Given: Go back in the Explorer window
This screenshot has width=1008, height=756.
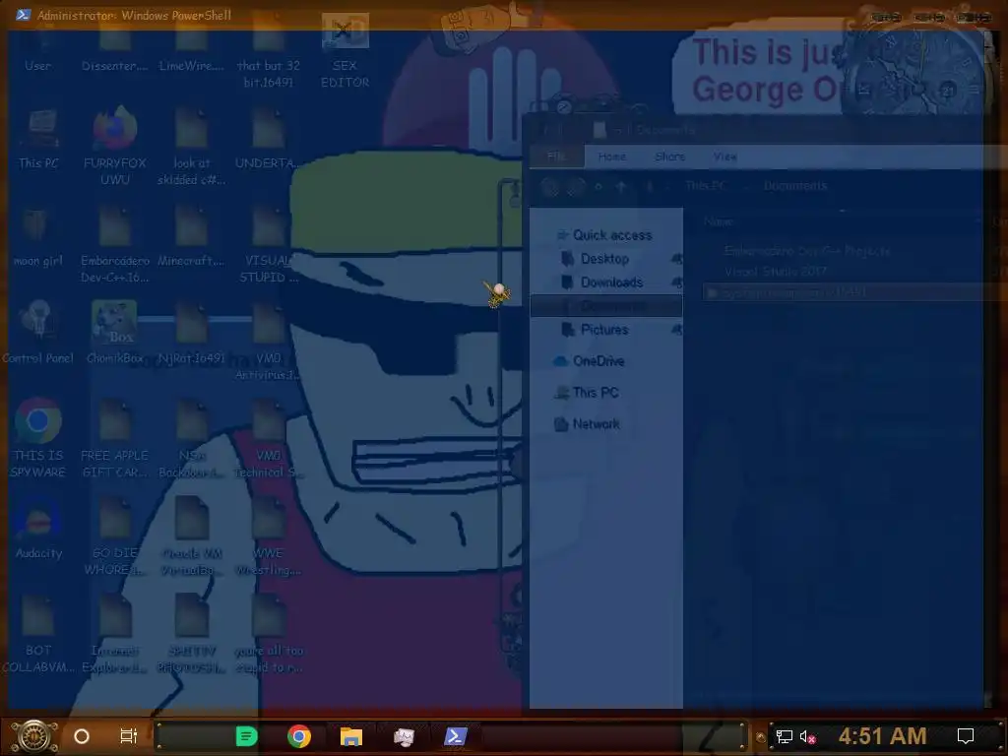Looking at the screenshot, I should tap(549, 186).
